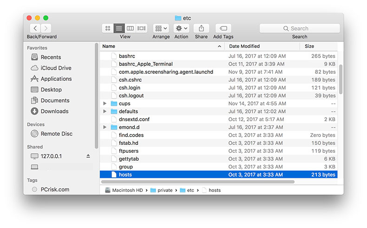Image resolution: width=367 pixels, height=228 pixels.
Task: Expand the cups folder disclosure triangle
Action: [105, 104]
